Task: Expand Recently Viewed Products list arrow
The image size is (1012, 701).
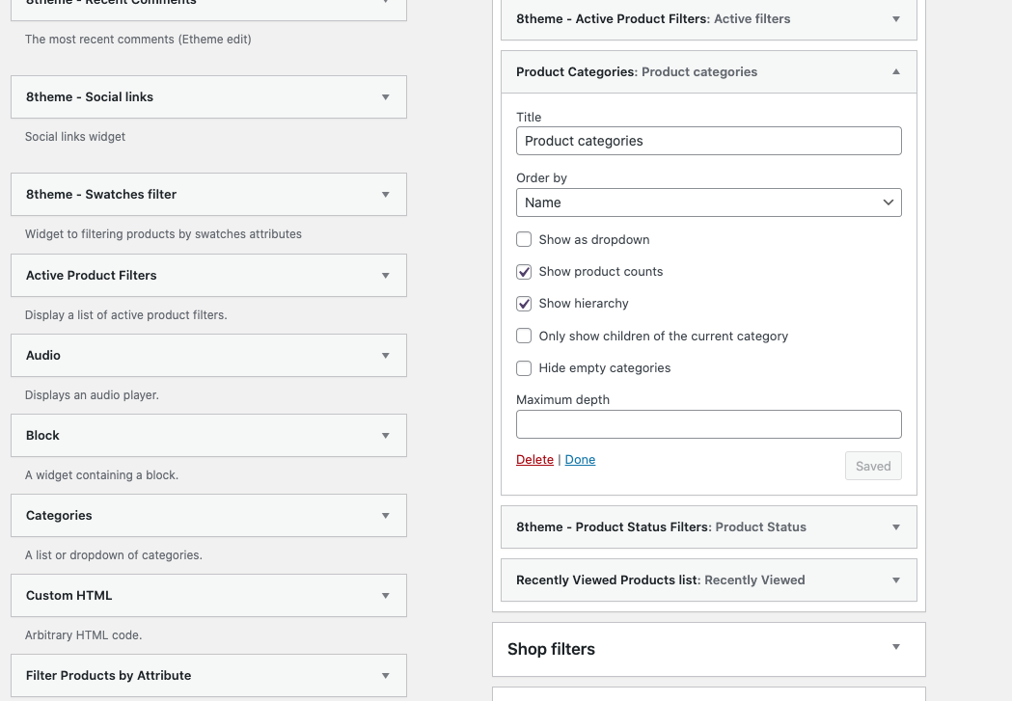Action: pos(895,580)
